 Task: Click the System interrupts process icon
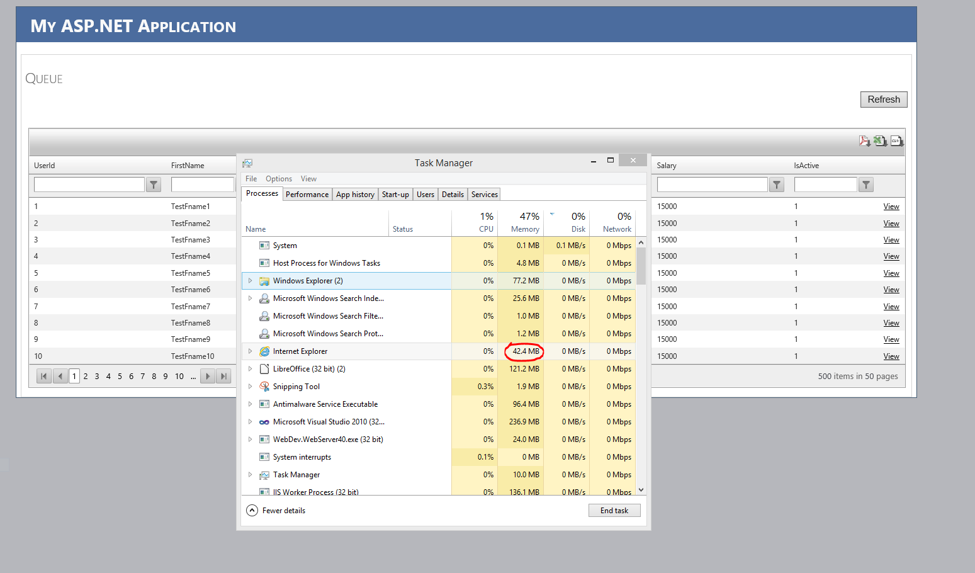(264, 457)
